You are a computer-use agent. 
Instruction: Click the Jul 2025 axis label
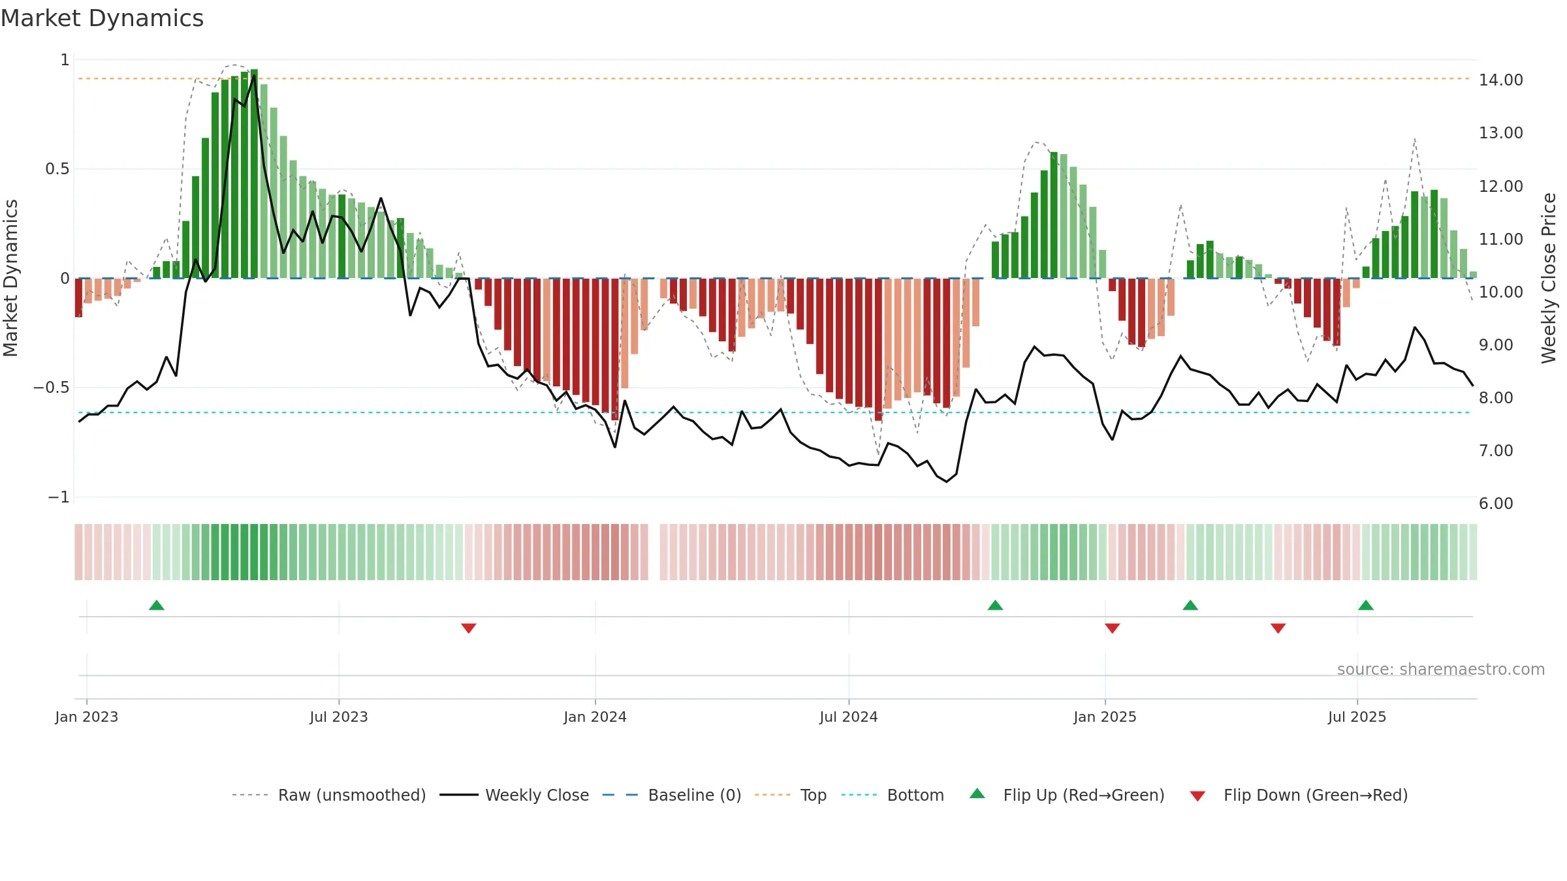tap(1357, 717)
